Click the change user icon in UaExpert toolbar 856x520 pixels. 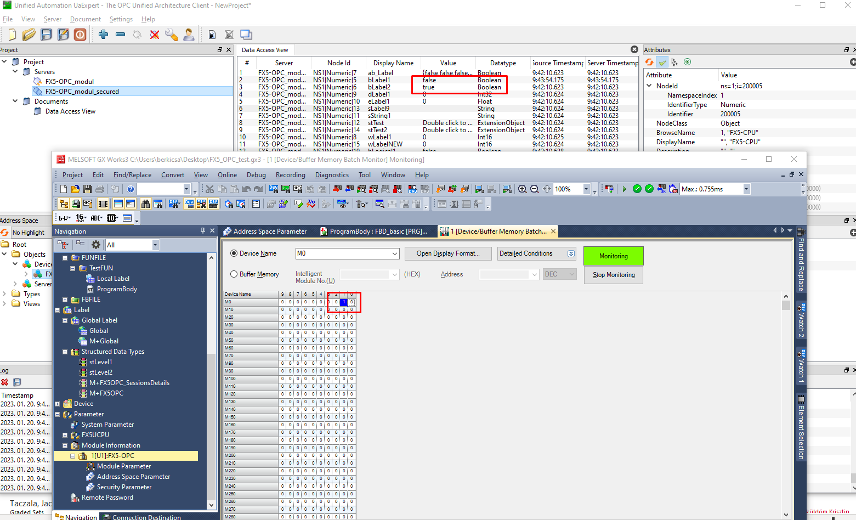189,35
